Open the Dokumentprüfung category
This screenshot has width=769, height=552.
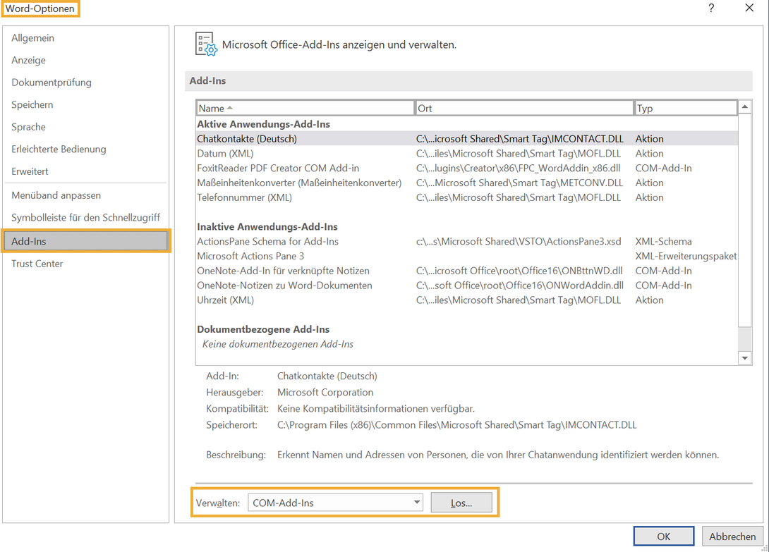[52, 82]
